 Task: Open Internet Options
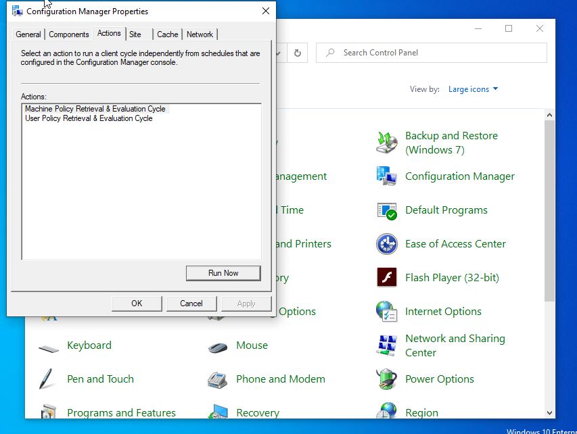pos(443,312)
